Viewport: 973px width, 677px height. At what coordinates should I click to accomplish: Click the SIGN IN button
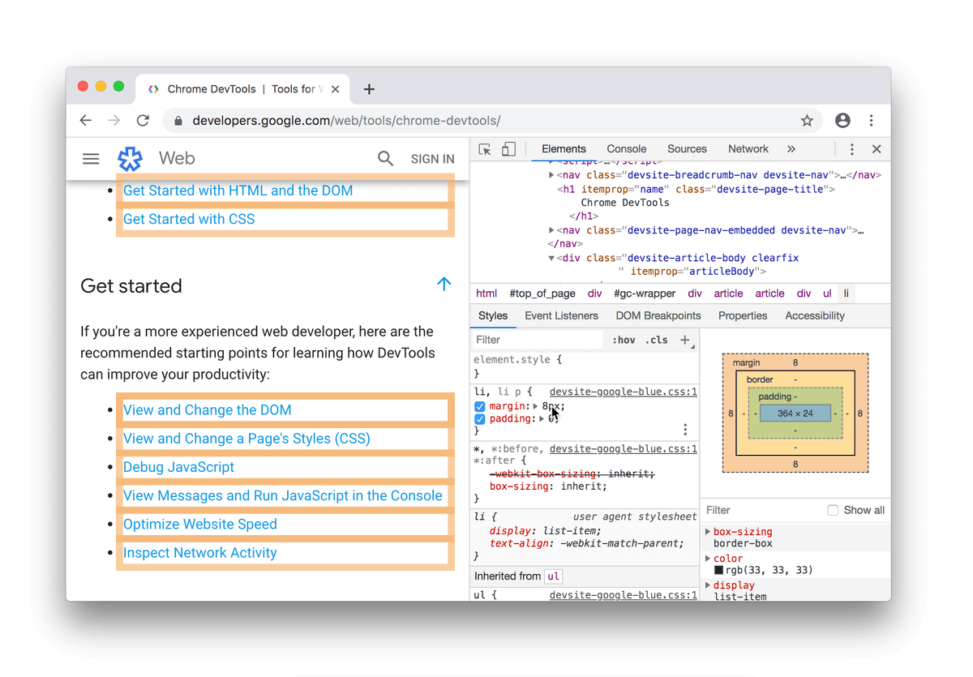coord(433,159)
